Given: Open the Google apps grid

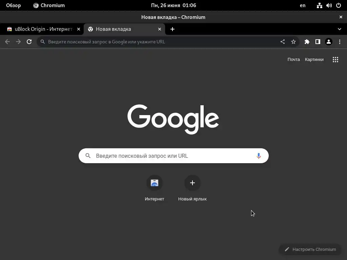Looking at the screenshot, I should (x=335, y=60).
